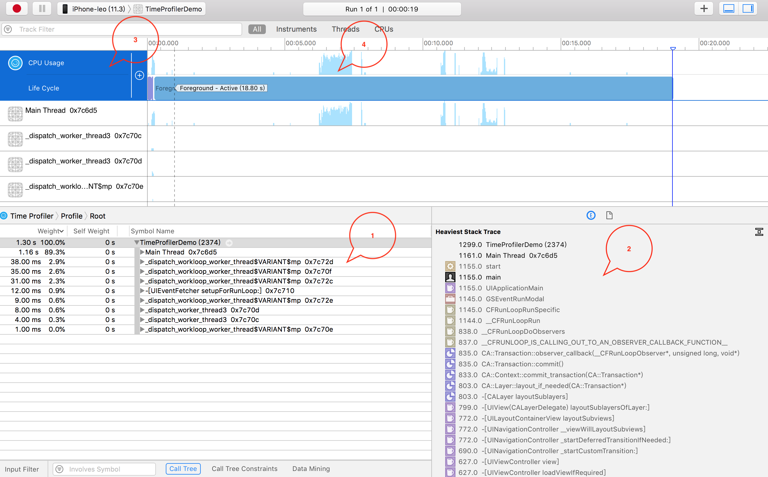Click the Main Thread 0x7c6d5 track icon
This screenshot has height=477, width=768.
click(15, 114)
